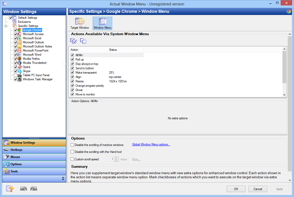Viewport: 294px width, 197px height.
Task: Click the undo arrow icon
Action: click(x=23, y=189)
